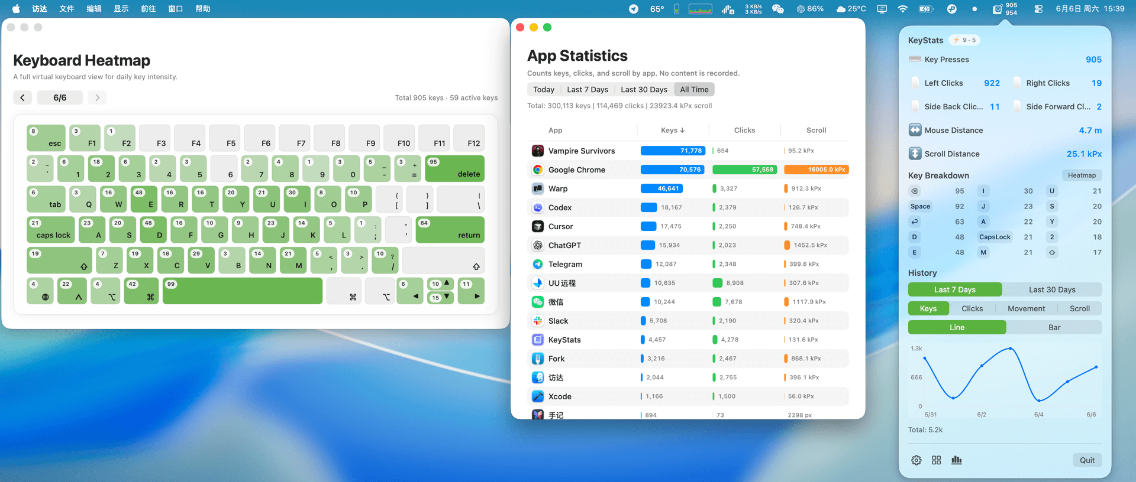
Task: Click the KeyStats app icon in the list
Action: [x=538, y=340]
